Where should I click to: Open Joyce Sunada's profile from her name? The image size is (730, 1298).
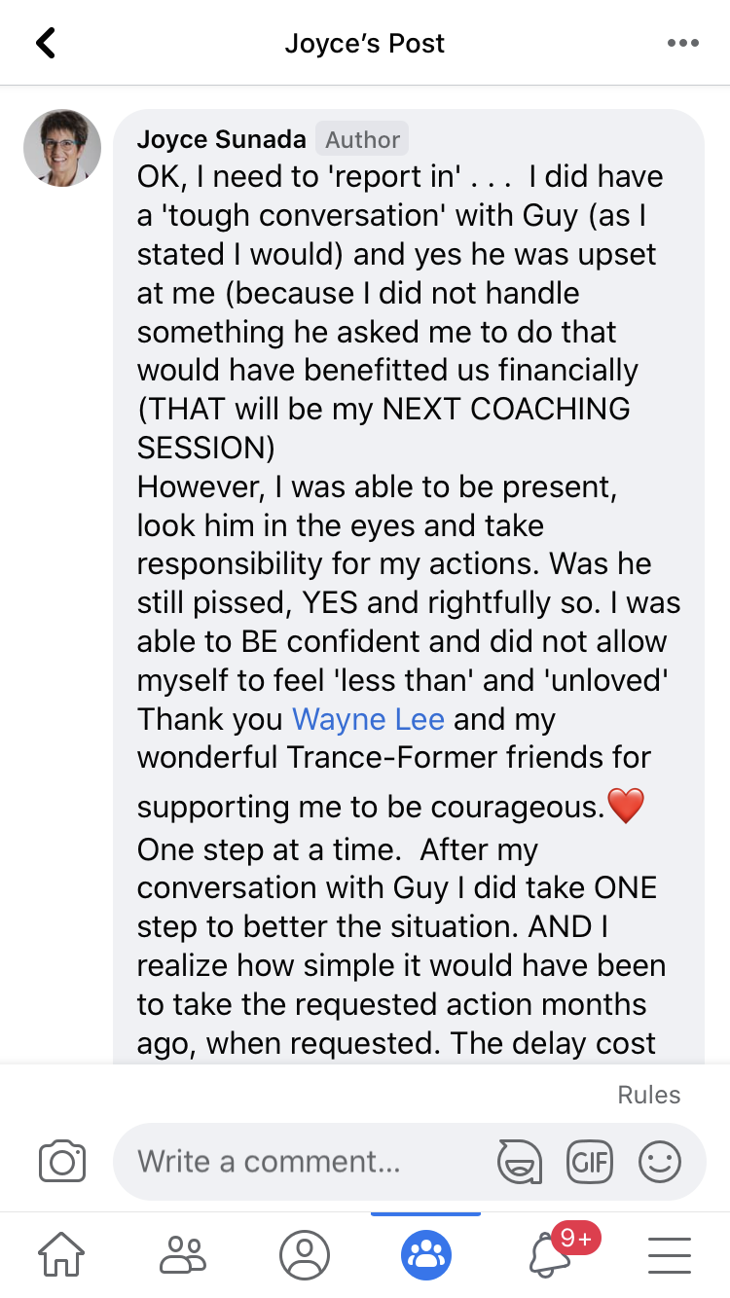tap(221, 139)
